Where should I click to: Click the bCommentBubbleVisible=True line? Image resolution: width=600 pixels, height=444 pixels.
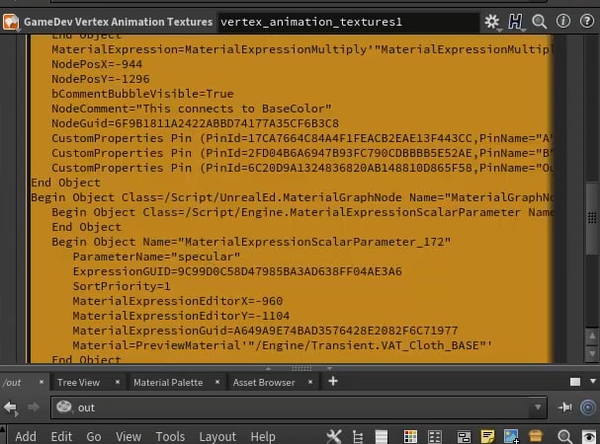tap(142, 94)
